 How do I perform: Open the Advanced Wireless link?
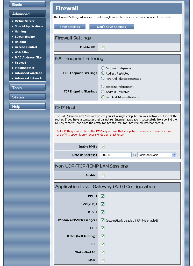(28, 73)
